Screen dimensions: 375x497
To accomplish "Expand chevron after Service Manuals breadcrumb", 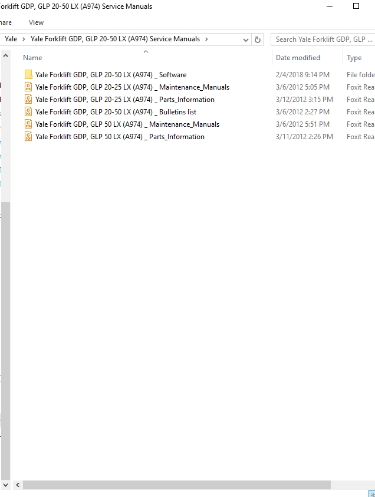I will pos(207,40).
